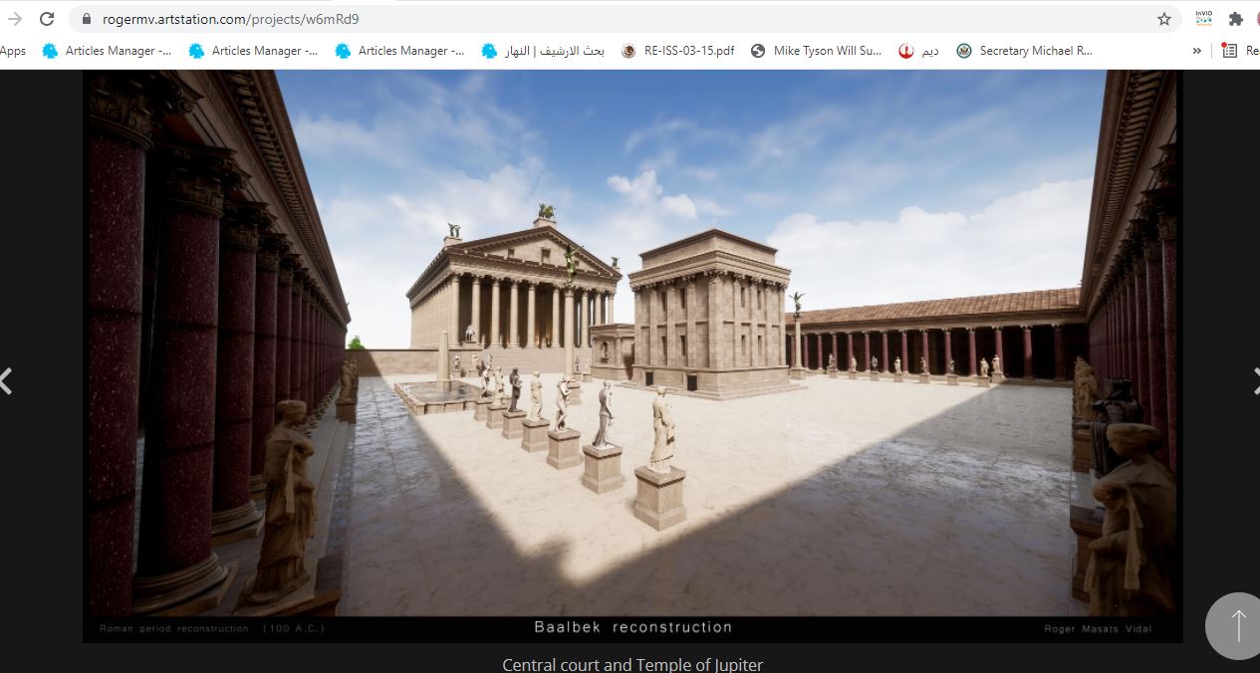The image size is (1260, 673).
Task: Bookmark this page with the star icon
Action: pyautogui.click(x=1163, y=19)
